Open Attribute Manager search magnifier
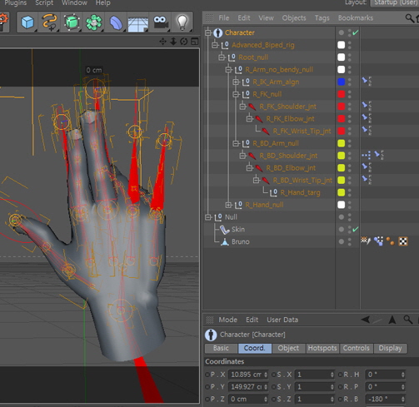This screenshot has height=407, width=419. [407, 320]
